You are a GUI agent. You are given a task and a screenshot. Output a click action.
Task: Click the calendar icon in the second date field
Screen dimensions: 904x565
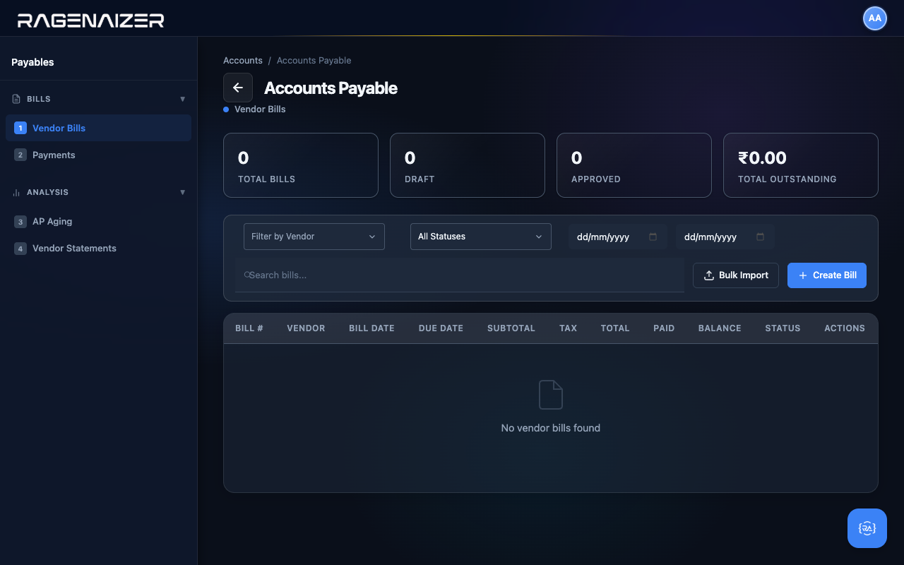pyautogui.click(x=761, y=237)
